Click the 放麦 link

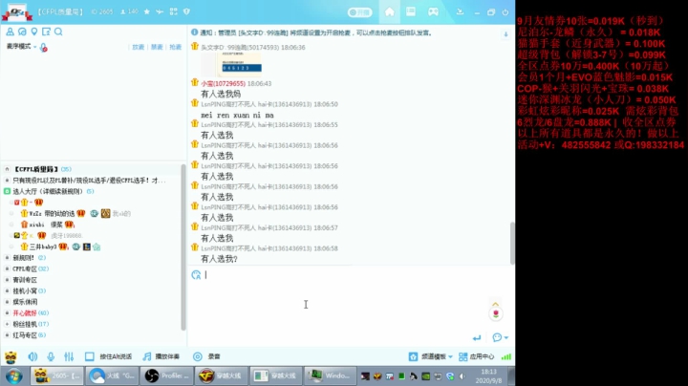pyautogui.click(x=139, y=47)
